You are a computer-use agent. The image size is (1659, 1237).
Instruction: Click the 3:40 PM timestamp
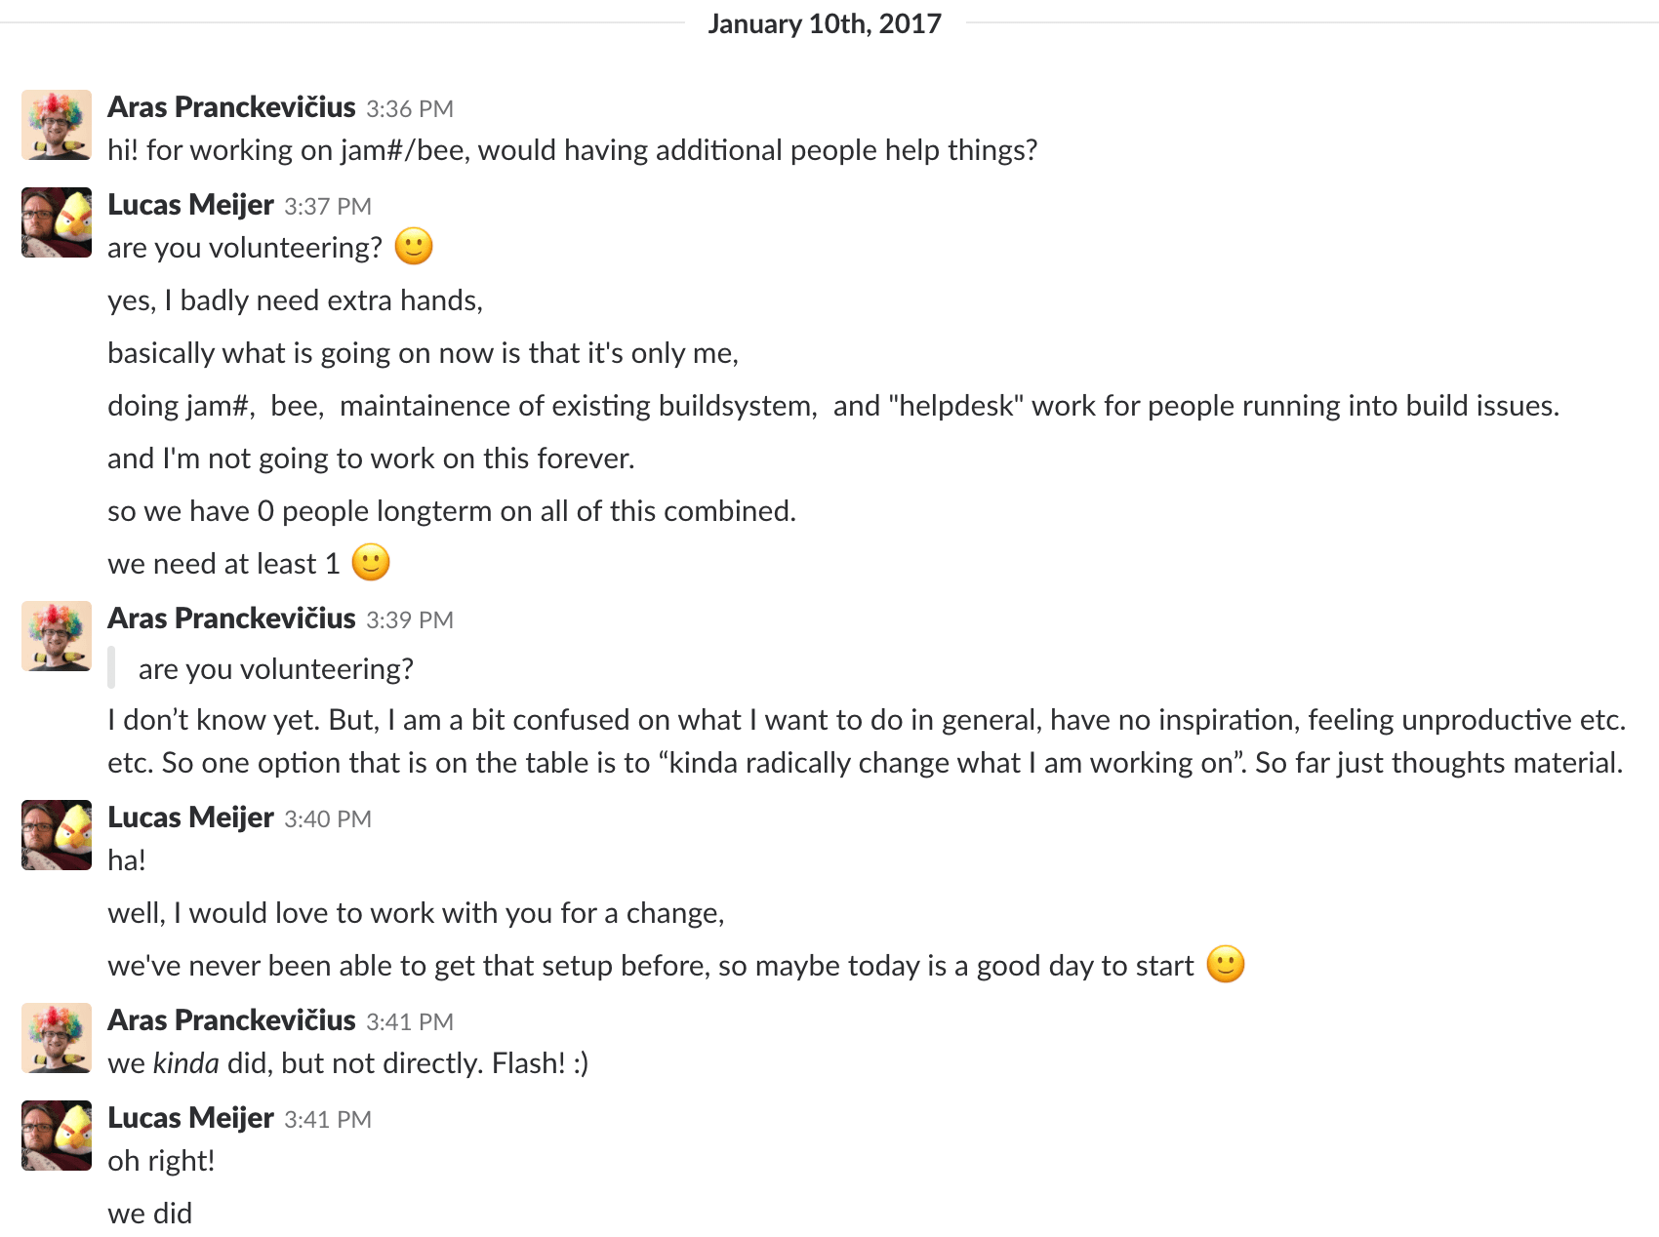(x=328, y=818)
